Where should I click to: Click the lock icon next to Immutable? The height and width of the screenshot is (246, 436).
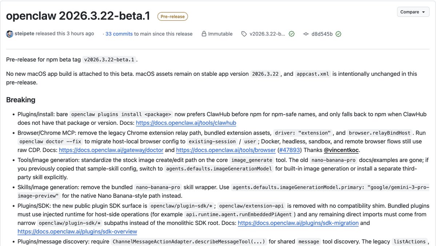[x=204, y=34]
